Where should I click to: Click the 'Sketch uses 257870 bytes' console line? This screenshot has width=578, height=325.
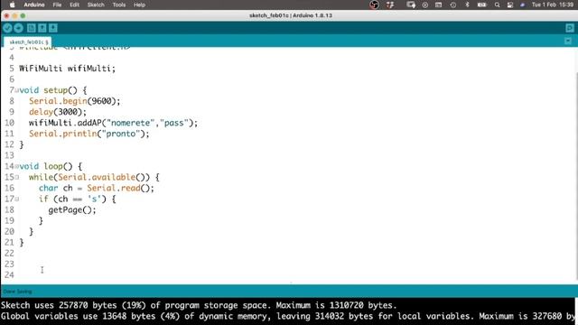click(x=199, y=305)
